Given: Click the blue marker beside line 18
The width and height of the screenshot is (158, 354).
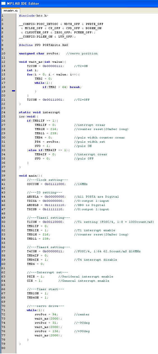Looking at the screenshot, I should [13, 91].
